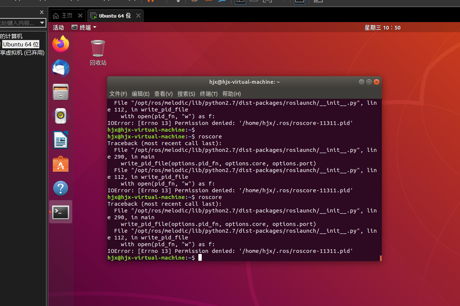Viewport: 460px width, 306px height.
Task: Select 的计算机 node in the library tree
Action: pos(11,36)
